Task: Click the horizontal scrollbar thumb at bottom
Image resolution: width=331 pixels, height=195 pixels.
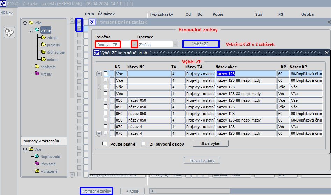Action: click(192, 191)
